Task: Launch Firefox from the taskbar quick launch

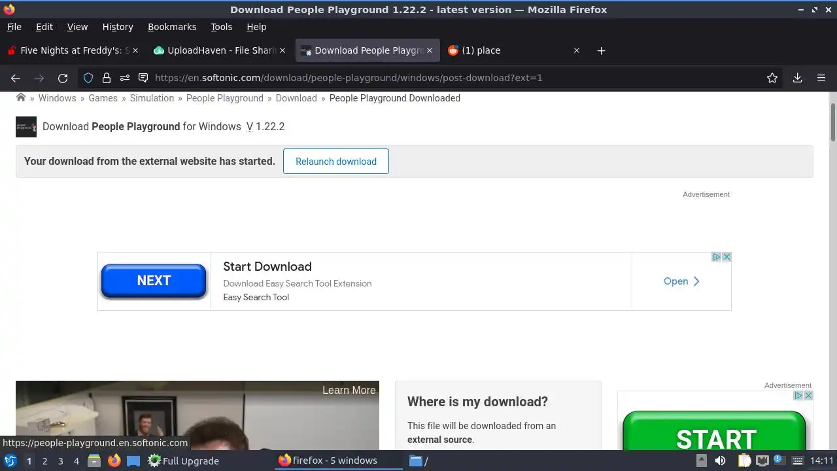Action: click(114, 461)
